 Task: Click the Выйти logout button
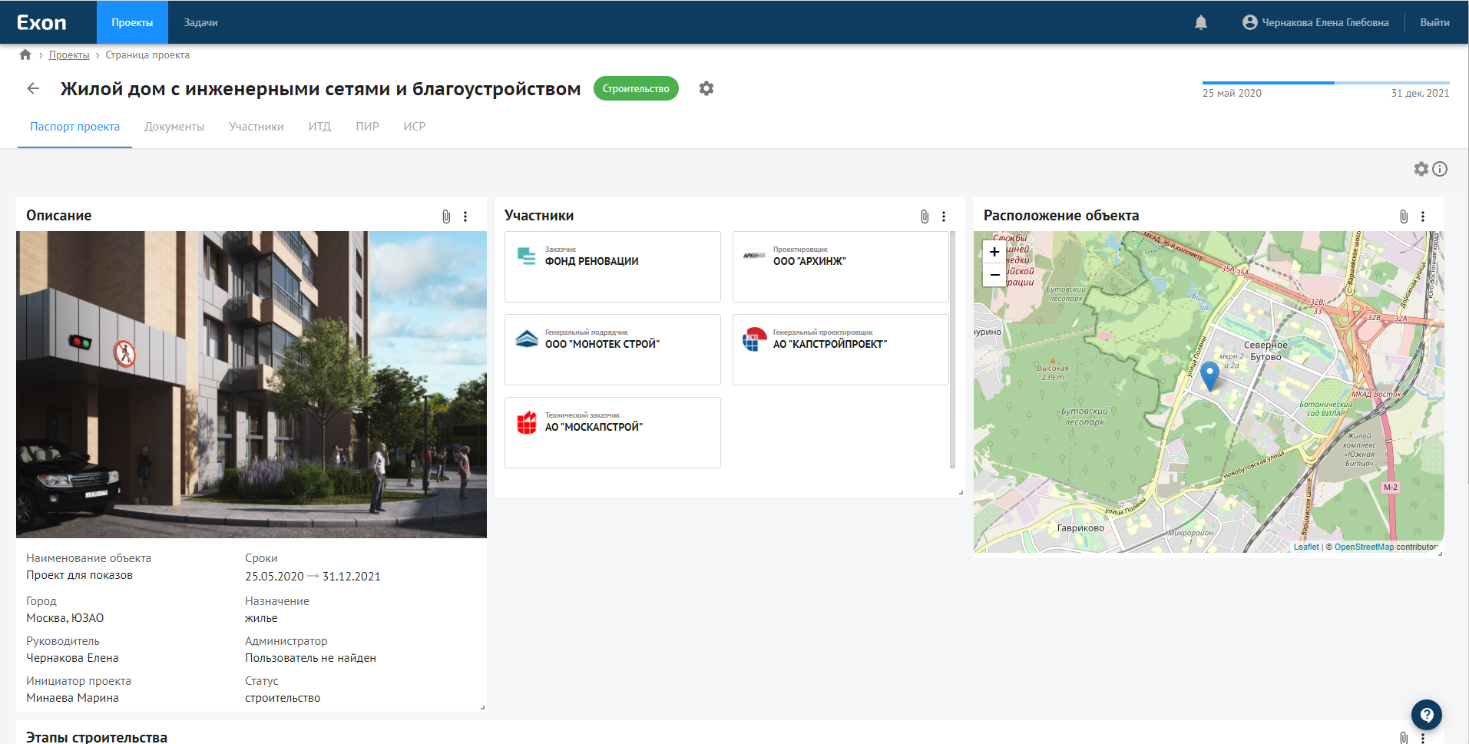[x=1434, y=22]
